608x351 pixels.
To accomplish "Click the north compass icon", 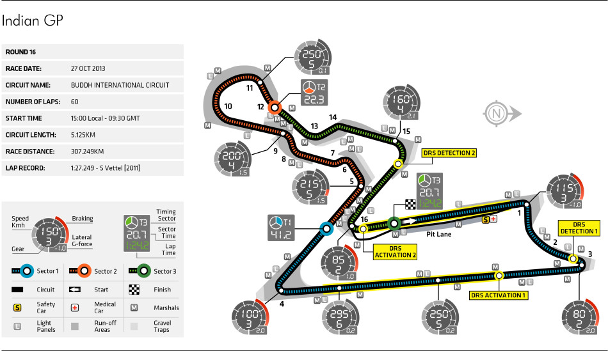I will [x=502, y=114].
